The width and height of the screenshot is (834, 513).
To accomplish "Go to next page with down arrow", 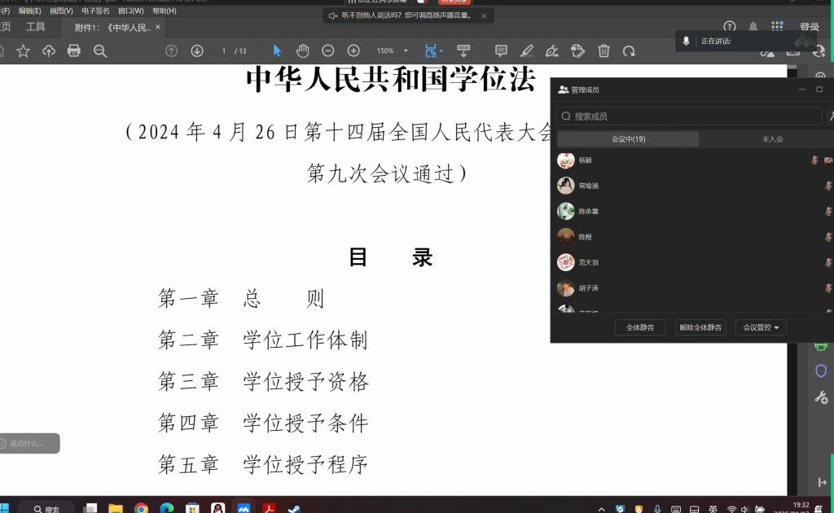I will pyautogui.click(x=197, y=50).
